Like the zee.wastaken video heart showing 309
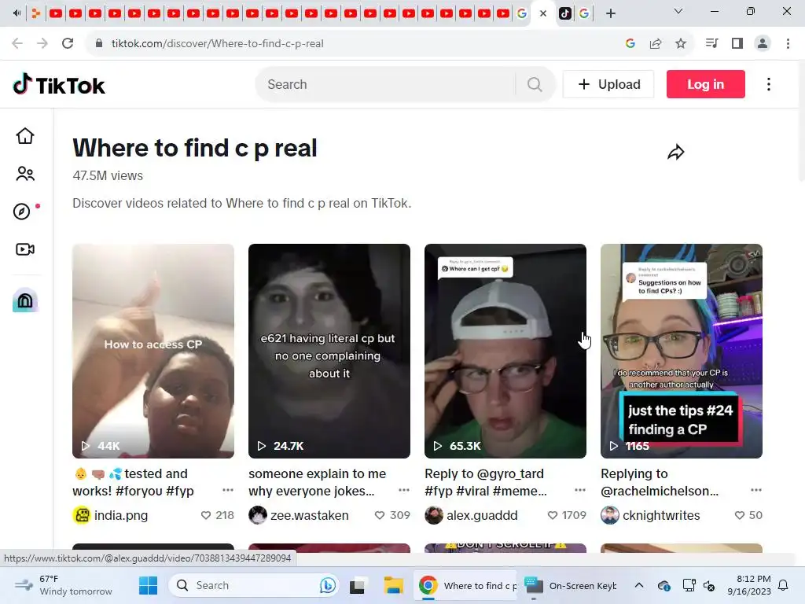Image resolution: width=805 pixels, height=604 pixels. point(380,515)
